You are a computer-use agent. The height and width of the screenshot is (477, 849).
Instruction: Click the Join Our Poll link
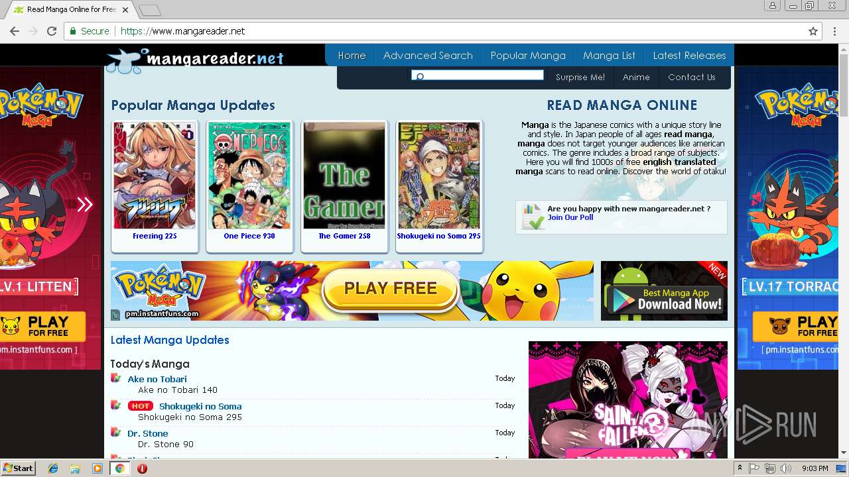coord(570,217)
